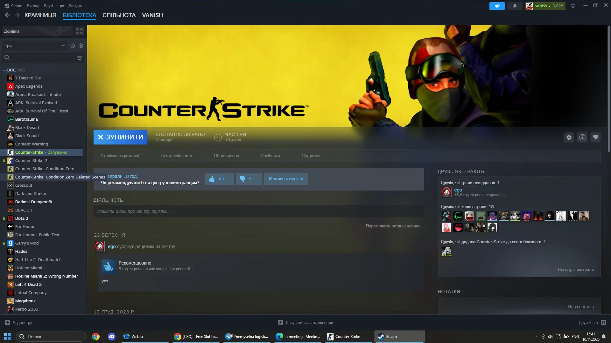Screen dimensions: 611x343
Task: Open game settings gear icon
Action: pos(569,137)
